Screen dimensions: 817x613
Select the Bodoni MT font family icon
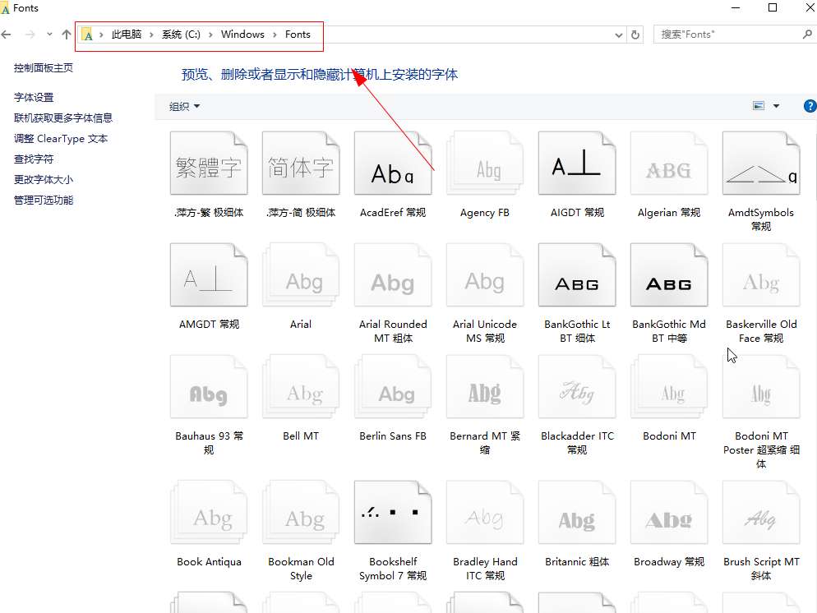pyautogui.click(x=669, y=387)
